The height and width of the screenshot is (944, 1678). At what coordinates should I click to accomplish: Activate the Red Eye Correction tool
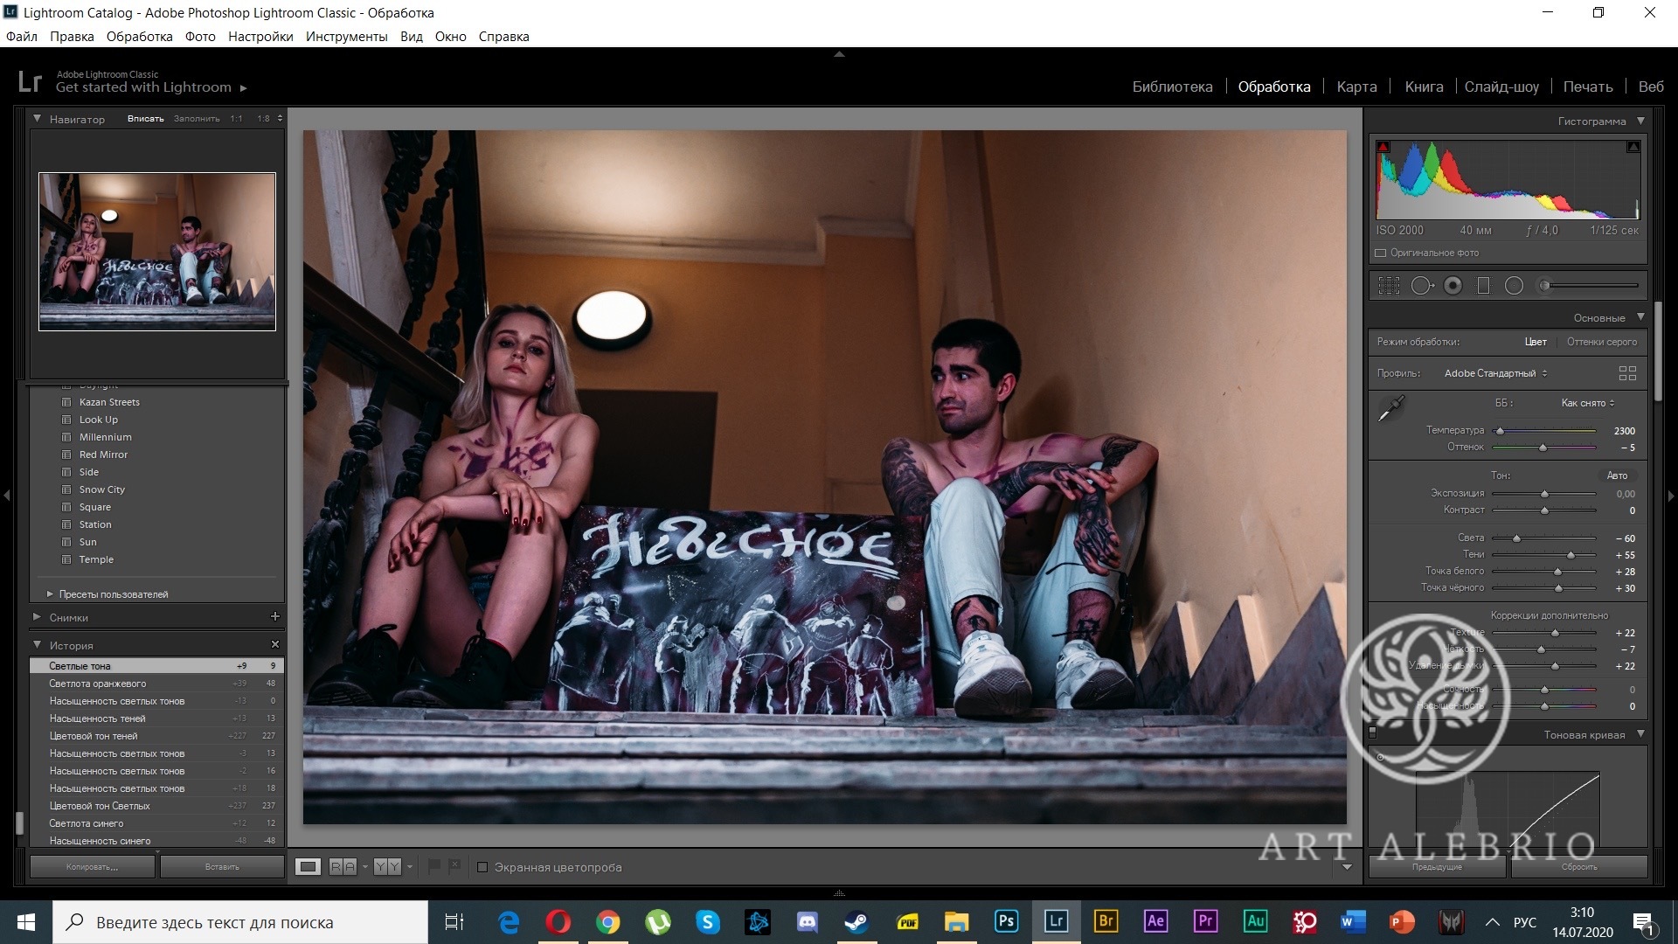pos(1453,286)
